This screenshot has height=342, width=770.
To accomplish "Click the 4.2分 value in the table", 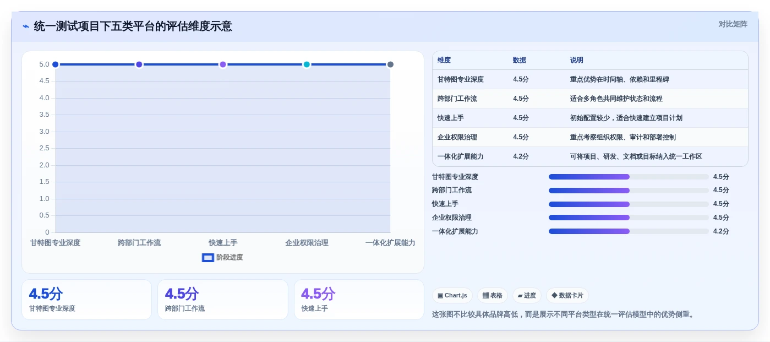I will tap(521, 156).
